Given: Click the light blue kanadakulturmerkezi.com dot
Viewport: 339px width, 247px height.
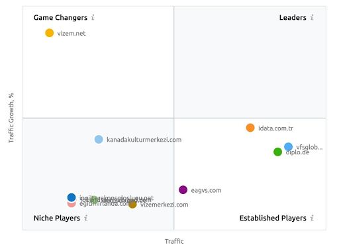Looking at the screenshot, I should [x=99, y=139].
